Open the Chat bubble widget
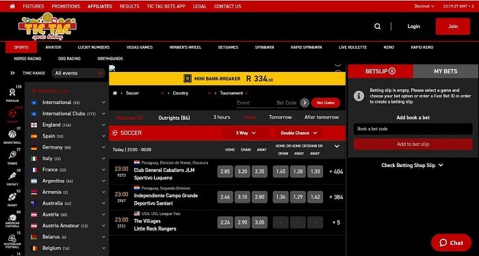 [451, 243]
